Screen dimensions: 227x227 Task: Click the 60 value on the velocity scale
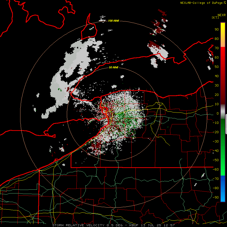[x=217, y=57]
